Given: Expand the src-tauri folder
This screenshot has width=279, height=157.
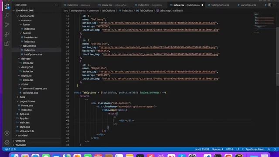Looking at the screenshot, I should [23, 135].
